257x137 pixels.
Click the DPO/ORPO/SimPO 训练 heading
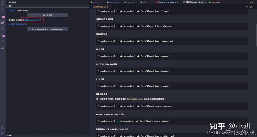tap(106, 64)
